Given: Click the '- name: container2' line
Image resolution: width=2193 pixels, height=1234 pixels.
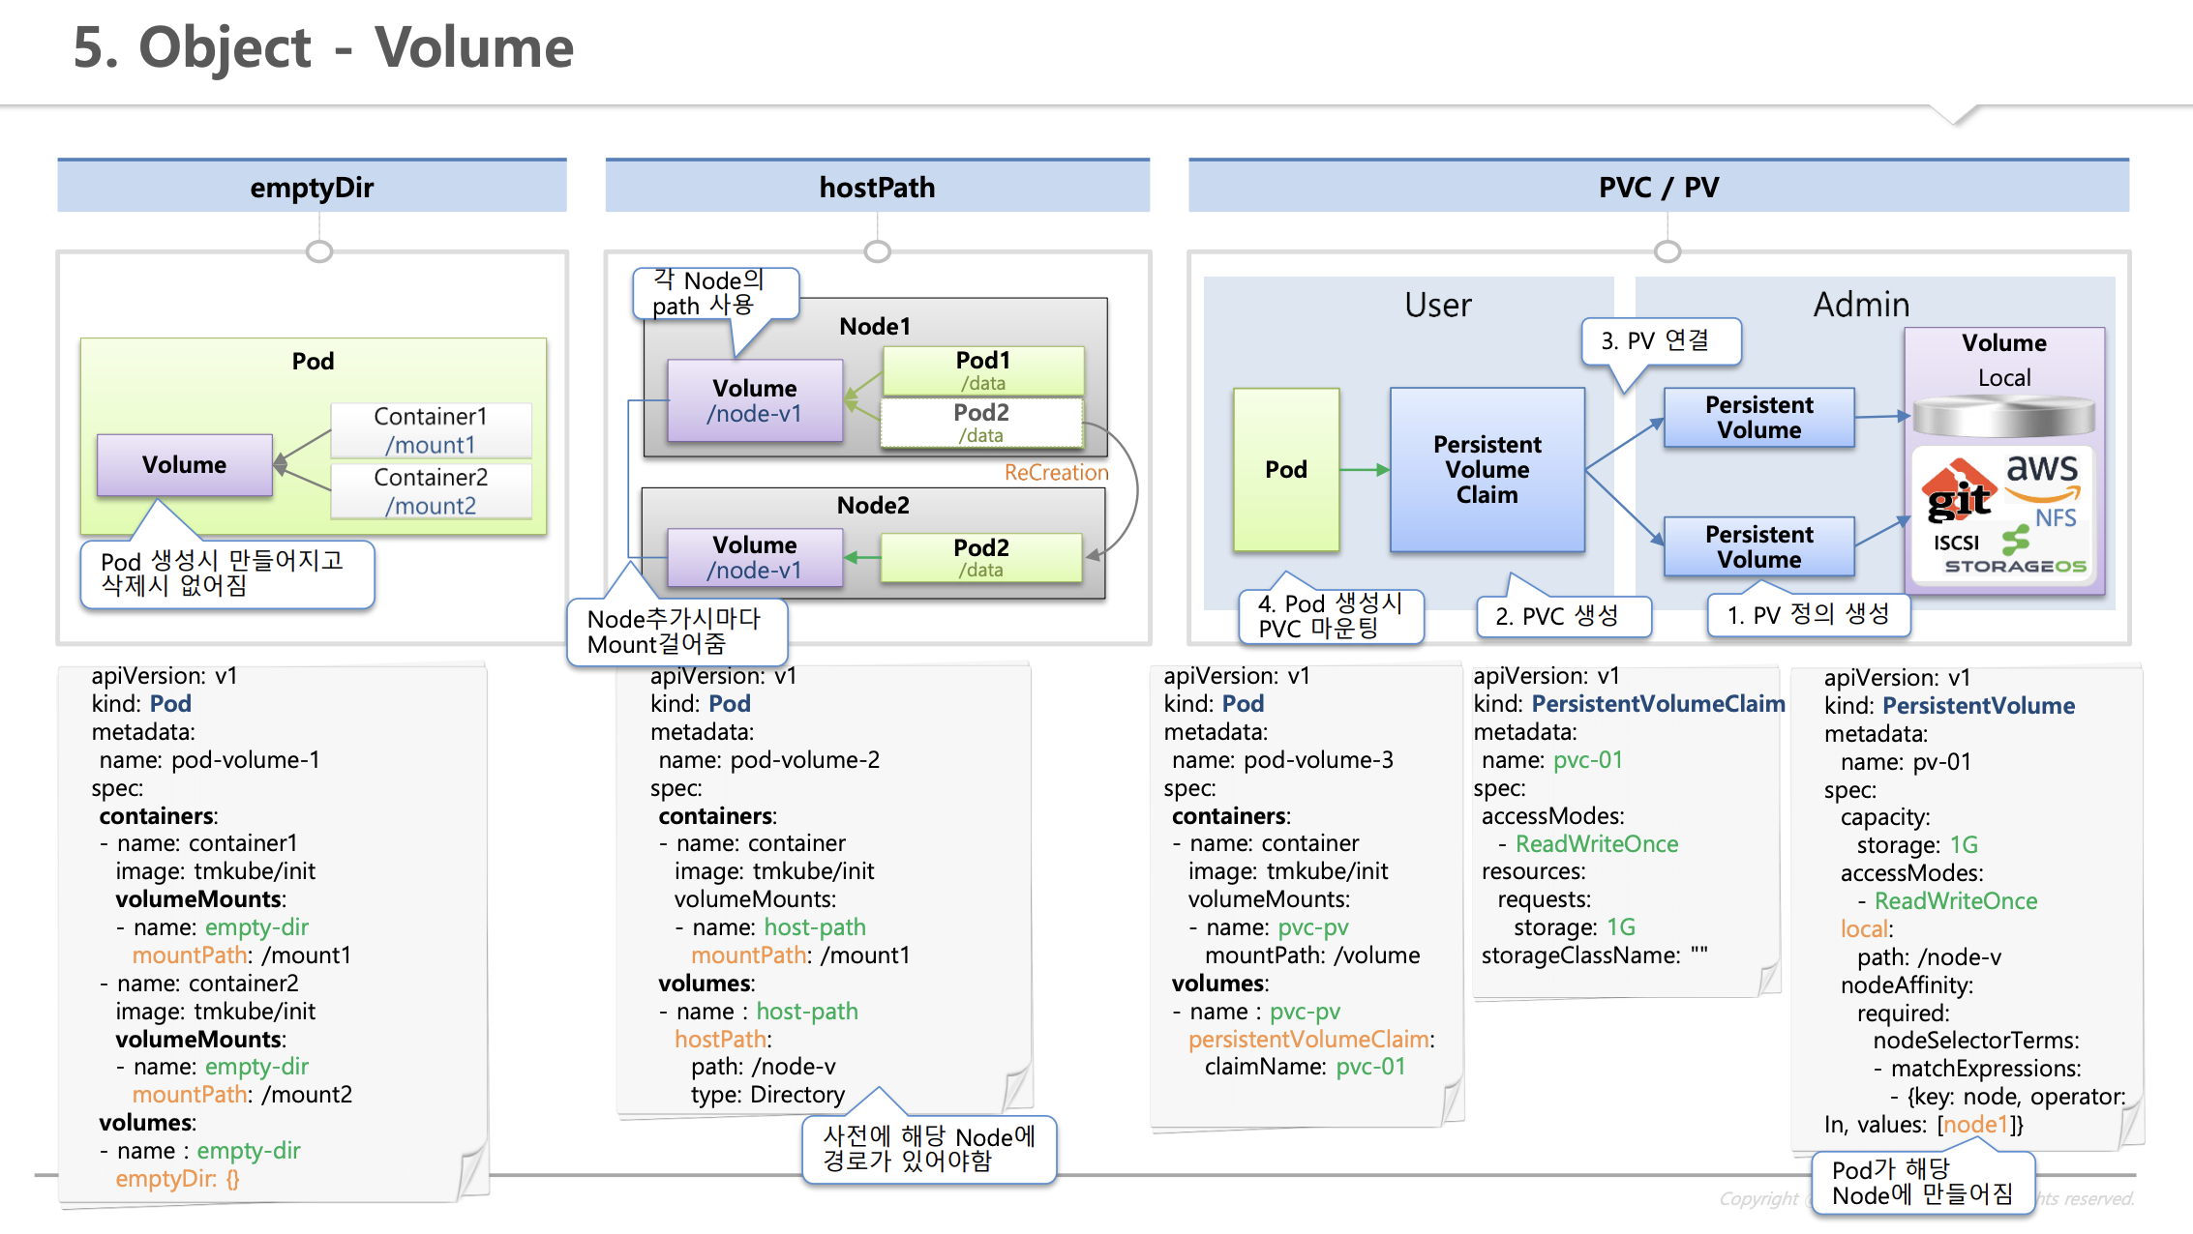Looking at the screenshot, I should [x=199, y=984].
